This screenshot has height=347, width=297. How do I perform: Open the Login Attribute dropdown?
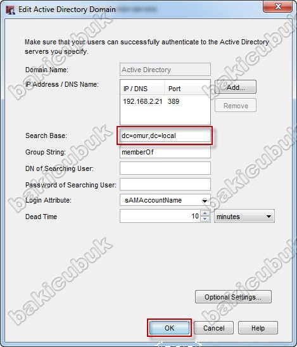(165, 200)
